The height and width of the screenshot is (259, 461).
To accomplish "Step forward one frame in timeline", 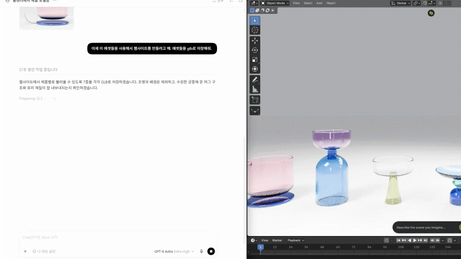I will click(438, 240).
